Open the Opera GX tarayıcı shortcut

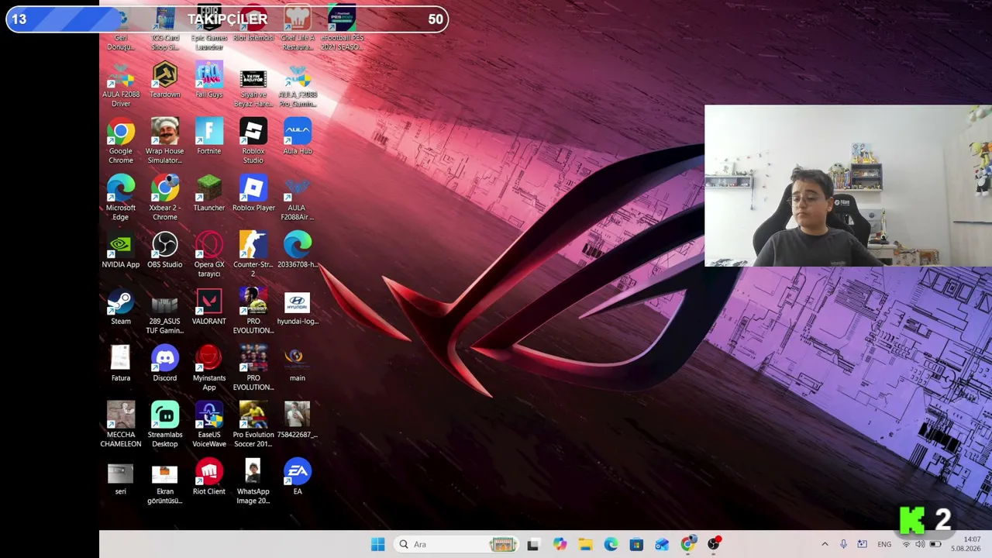point(208,255)
